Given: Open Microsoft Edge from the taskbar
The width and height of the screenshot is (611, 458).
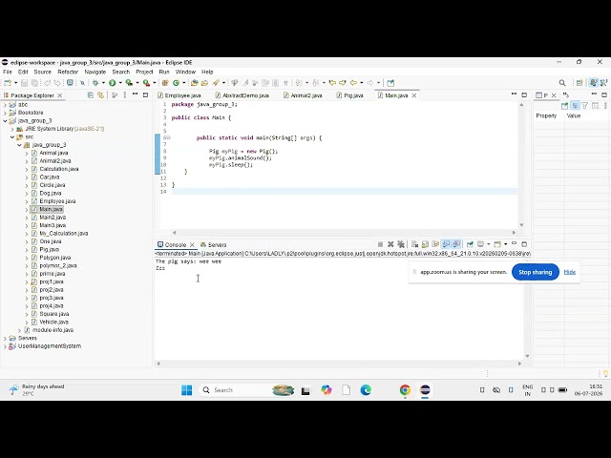Looking at the screenshot, I should pos(366,390).
